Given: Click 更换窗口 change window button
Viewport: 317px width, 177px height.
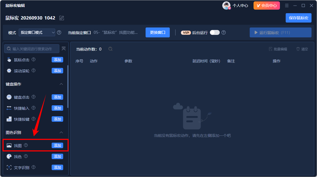Looking at the screenshot, I should 157,32.
